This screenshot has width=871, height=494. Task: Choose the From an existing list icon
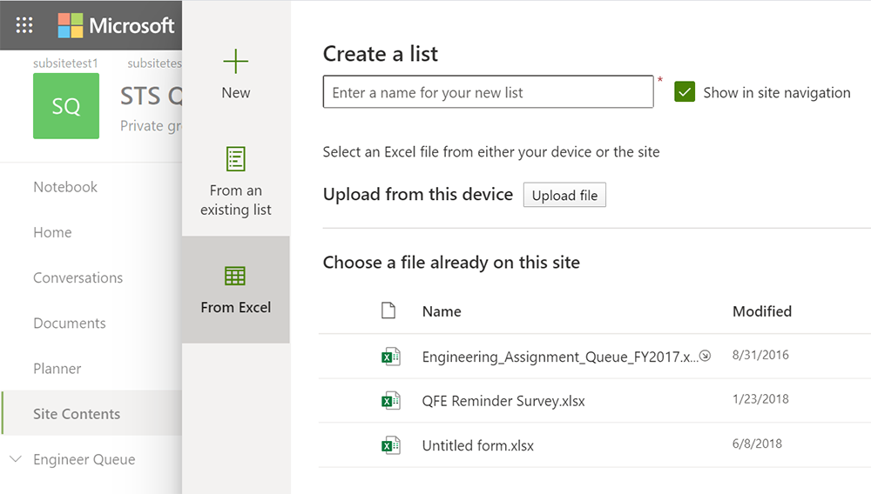[x=236, y=159]
